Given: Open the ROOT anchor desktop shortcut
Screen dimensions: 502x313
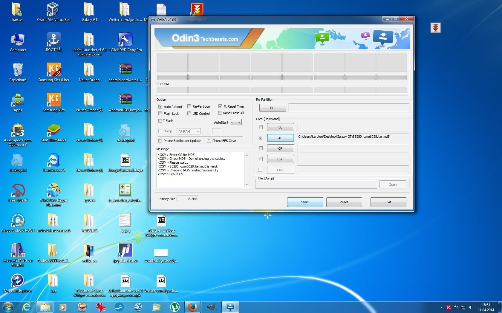Looking at the screenshot, I should pyautogui.click(x=53, y=42).
